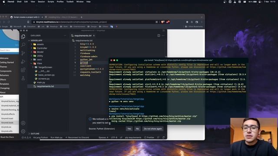Click the browser shield icon in the address bar
This screenshot has width=278, height=156.
pyautogui.click(x=162, y=22)
